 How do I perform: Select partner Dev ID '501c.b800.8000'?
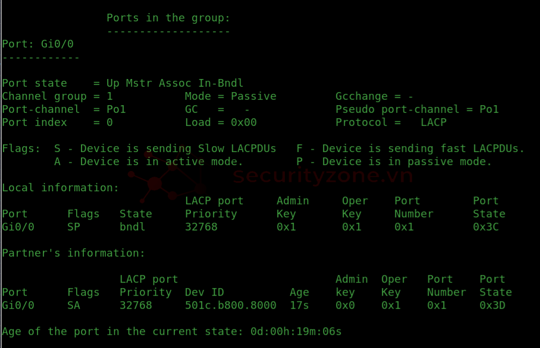coord(230,305)
